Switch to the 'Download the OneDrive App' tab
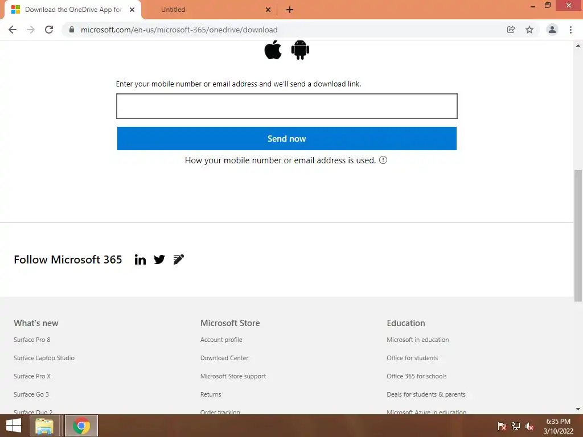This screenshot has width=583, height=437. tap(73, 10)
